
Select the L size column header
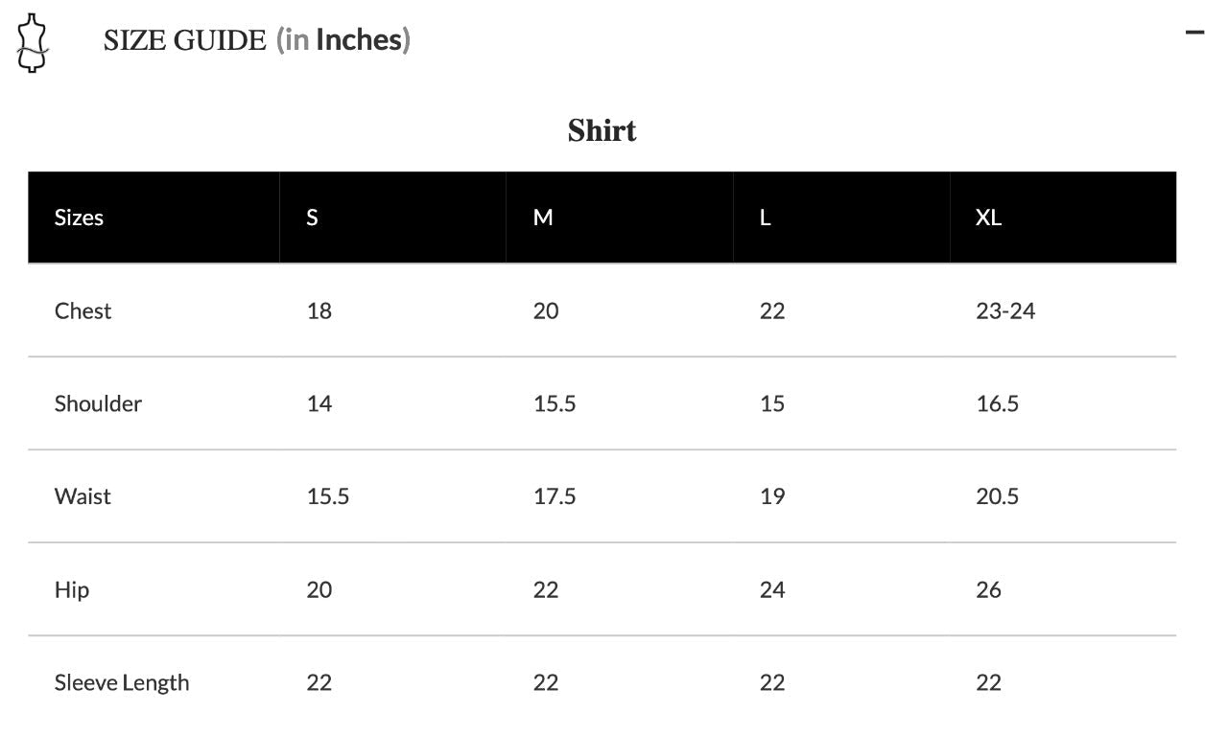click(x=765, y=218)
